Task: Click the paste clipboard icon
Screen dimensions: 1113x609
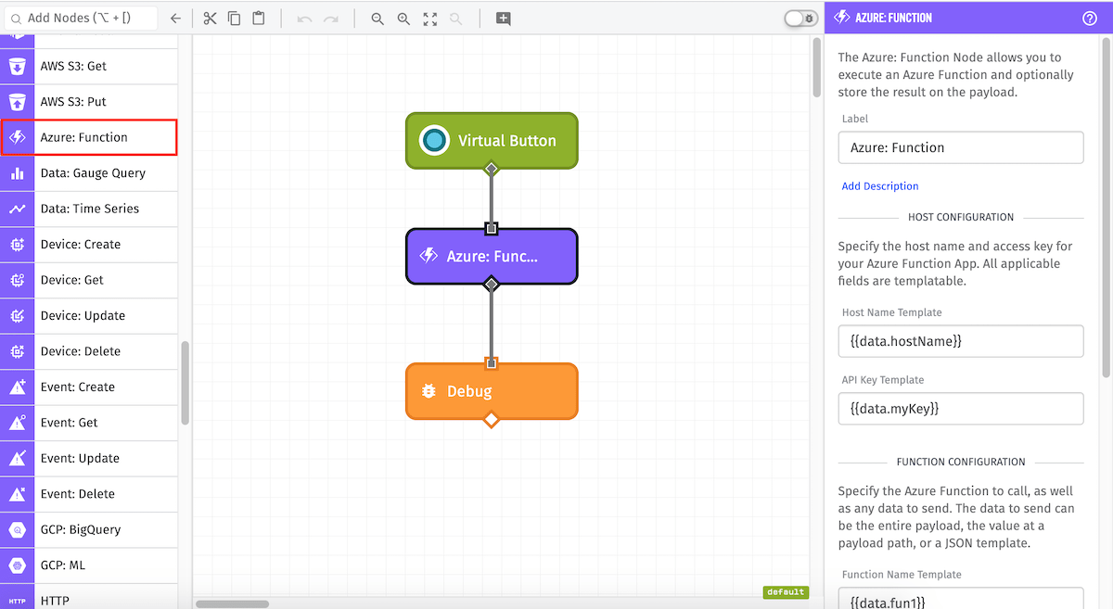Action: coord(259,19)
